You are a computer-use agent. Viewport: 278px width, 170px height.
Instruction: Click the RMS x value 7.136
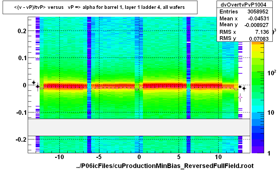(262, 32)
